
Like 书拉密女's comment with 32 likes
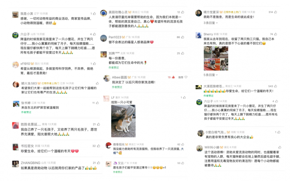point(99,146)
